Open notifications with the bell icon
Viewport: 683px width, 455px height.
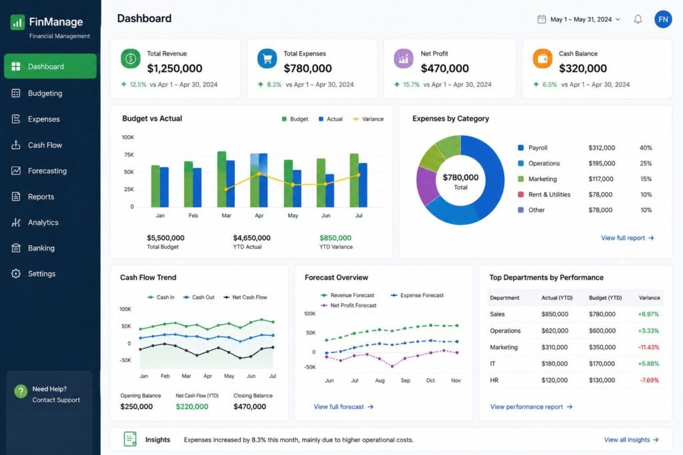pos(638,19)
